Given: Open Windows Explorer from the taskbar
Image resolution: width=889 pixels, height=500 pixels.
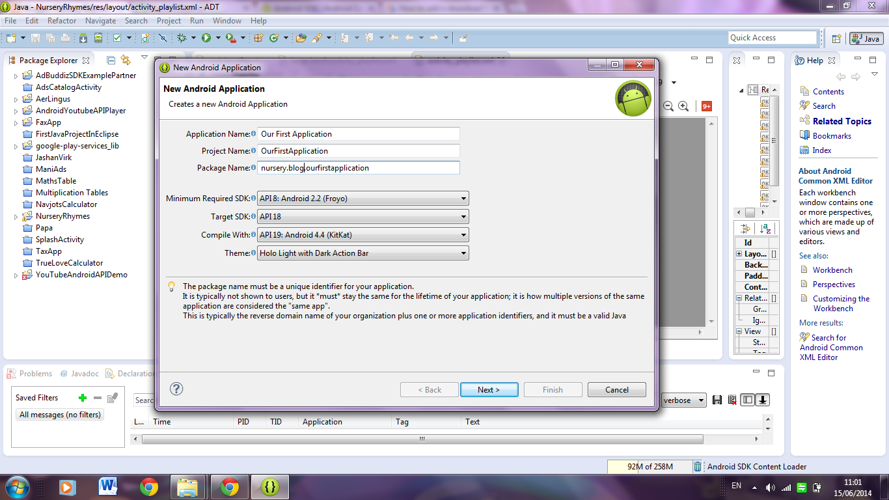Looking at the screenshot, I should [187, 486].
